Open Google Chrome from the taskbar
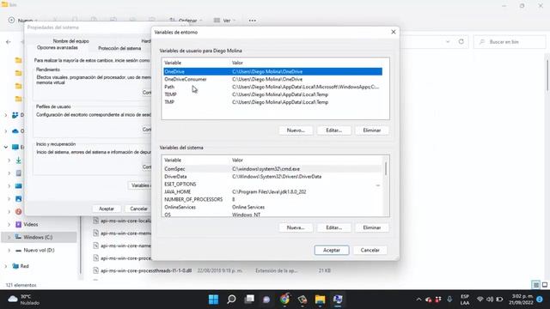Viewport: 550px width, 309px height. (x=284, y=300)
